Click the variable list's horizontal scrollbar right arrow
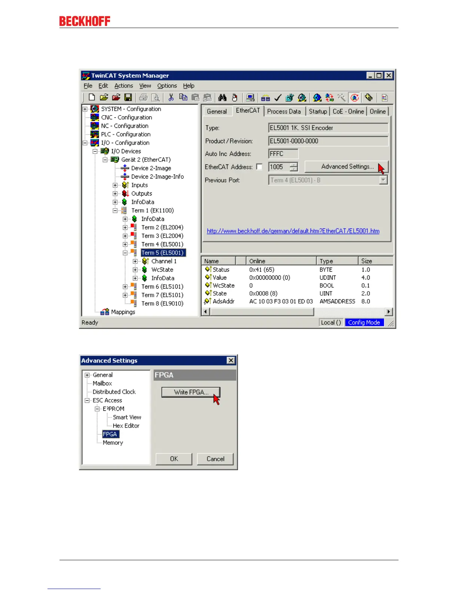The width and height of the screenshot is (458, 592). (x=389, y=311)
